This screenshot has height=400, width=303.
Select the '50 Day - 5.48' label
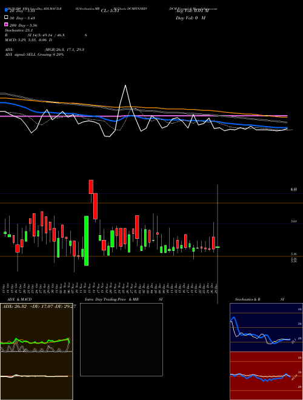pos(22,18)
